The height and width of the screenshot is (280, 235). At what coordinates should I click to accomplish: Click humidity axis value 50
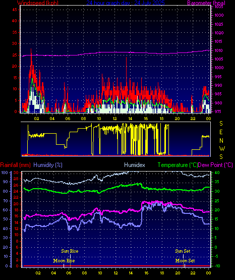point(6,219)
